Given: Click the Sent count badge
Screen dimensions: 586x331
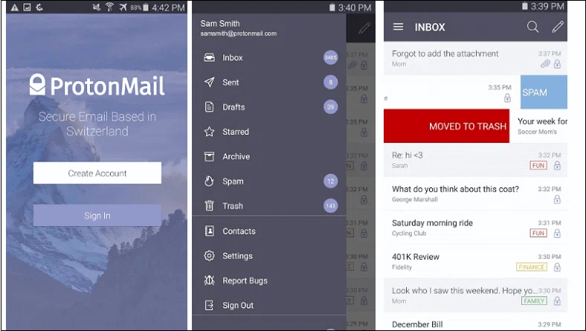Looking at the screenshot, I should pos(330,83).
